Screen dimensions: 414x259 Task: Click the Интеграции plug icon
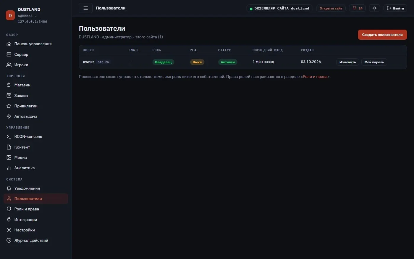[x=9, y=220]
